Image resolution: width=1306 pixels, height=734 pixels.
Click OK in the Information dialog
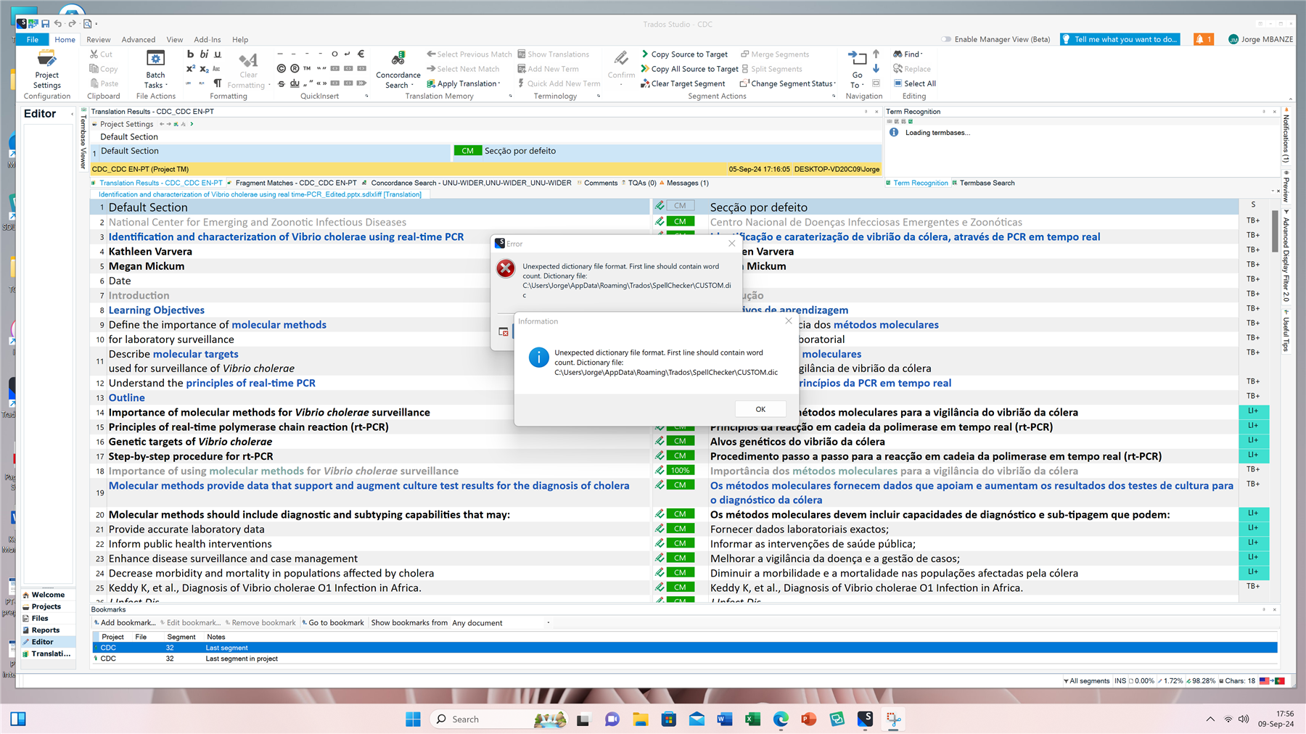pyautogui.click(x=760, y=409)
